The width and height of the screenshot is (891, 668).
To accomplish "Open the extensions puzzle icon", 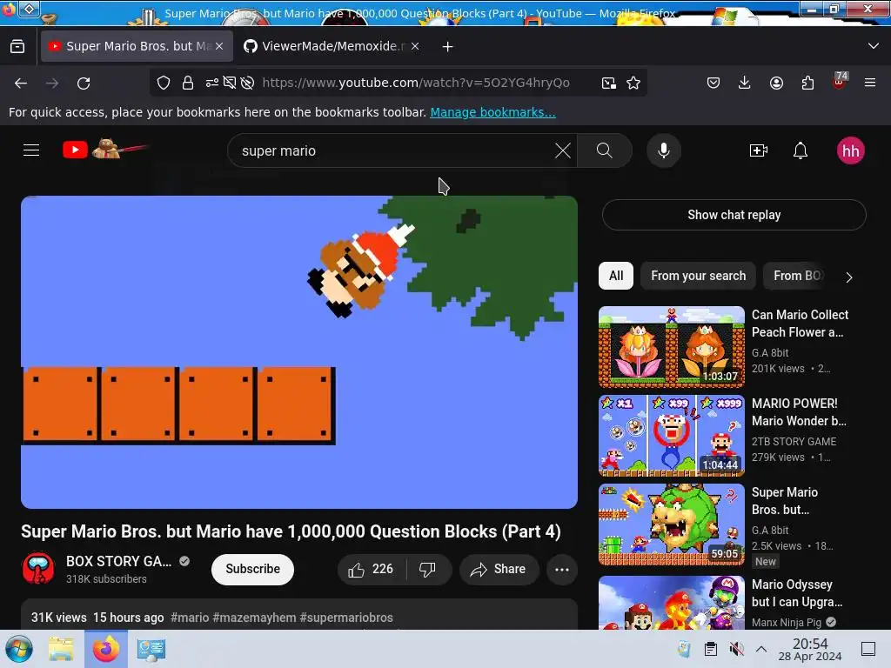I will click(x=807, y=83).
